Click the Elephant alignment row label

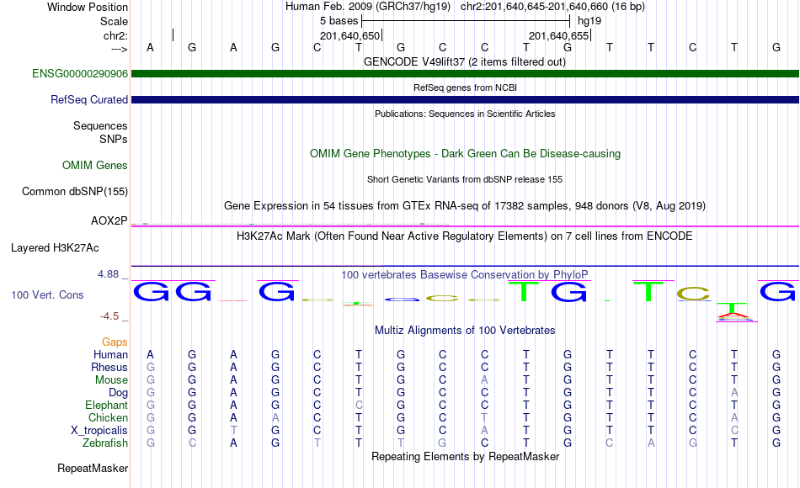(106, 405)
